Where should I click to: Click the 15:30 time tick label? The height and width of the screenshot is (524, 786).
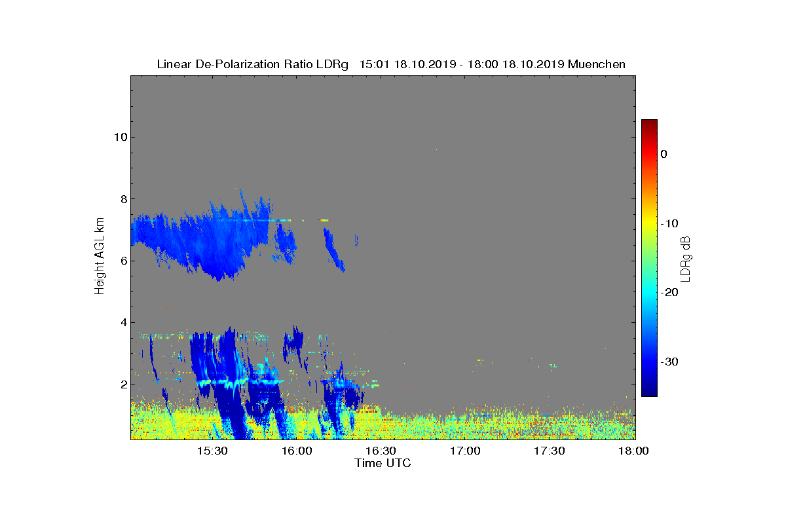[214, 451]
